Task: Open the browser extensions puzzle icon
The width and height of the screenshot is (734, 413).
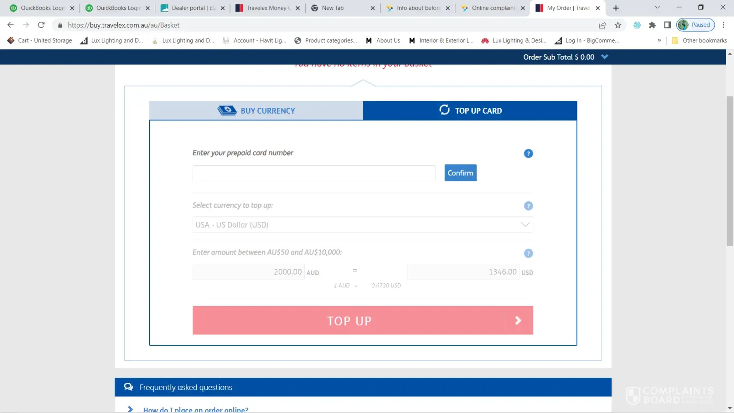Action: coord(652,25)
